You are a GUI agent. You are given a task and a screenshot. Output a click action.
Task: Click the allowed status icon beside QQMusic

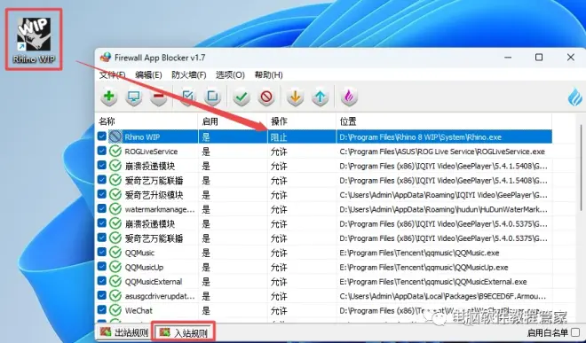click(x=115, y=253)
